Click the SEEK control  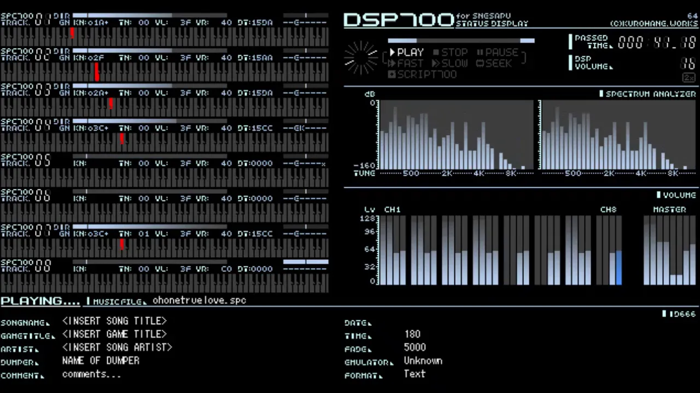[x=494, y=63]
